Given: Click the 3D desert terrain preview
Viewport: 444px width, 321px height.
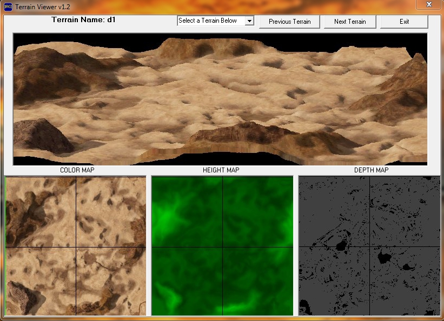Looking at the screenshot, I should click(x=220, y=99).
